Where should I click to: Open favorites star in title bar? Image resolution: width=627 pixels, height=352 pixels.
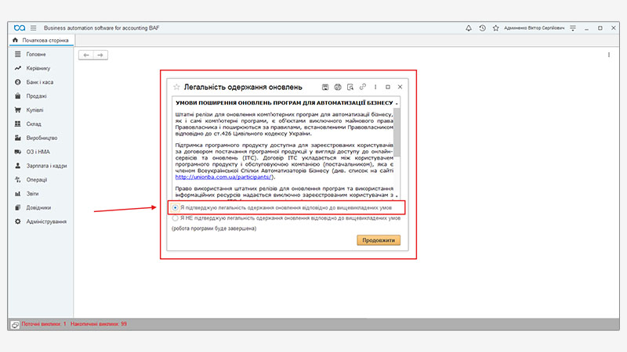click(495, 27)
